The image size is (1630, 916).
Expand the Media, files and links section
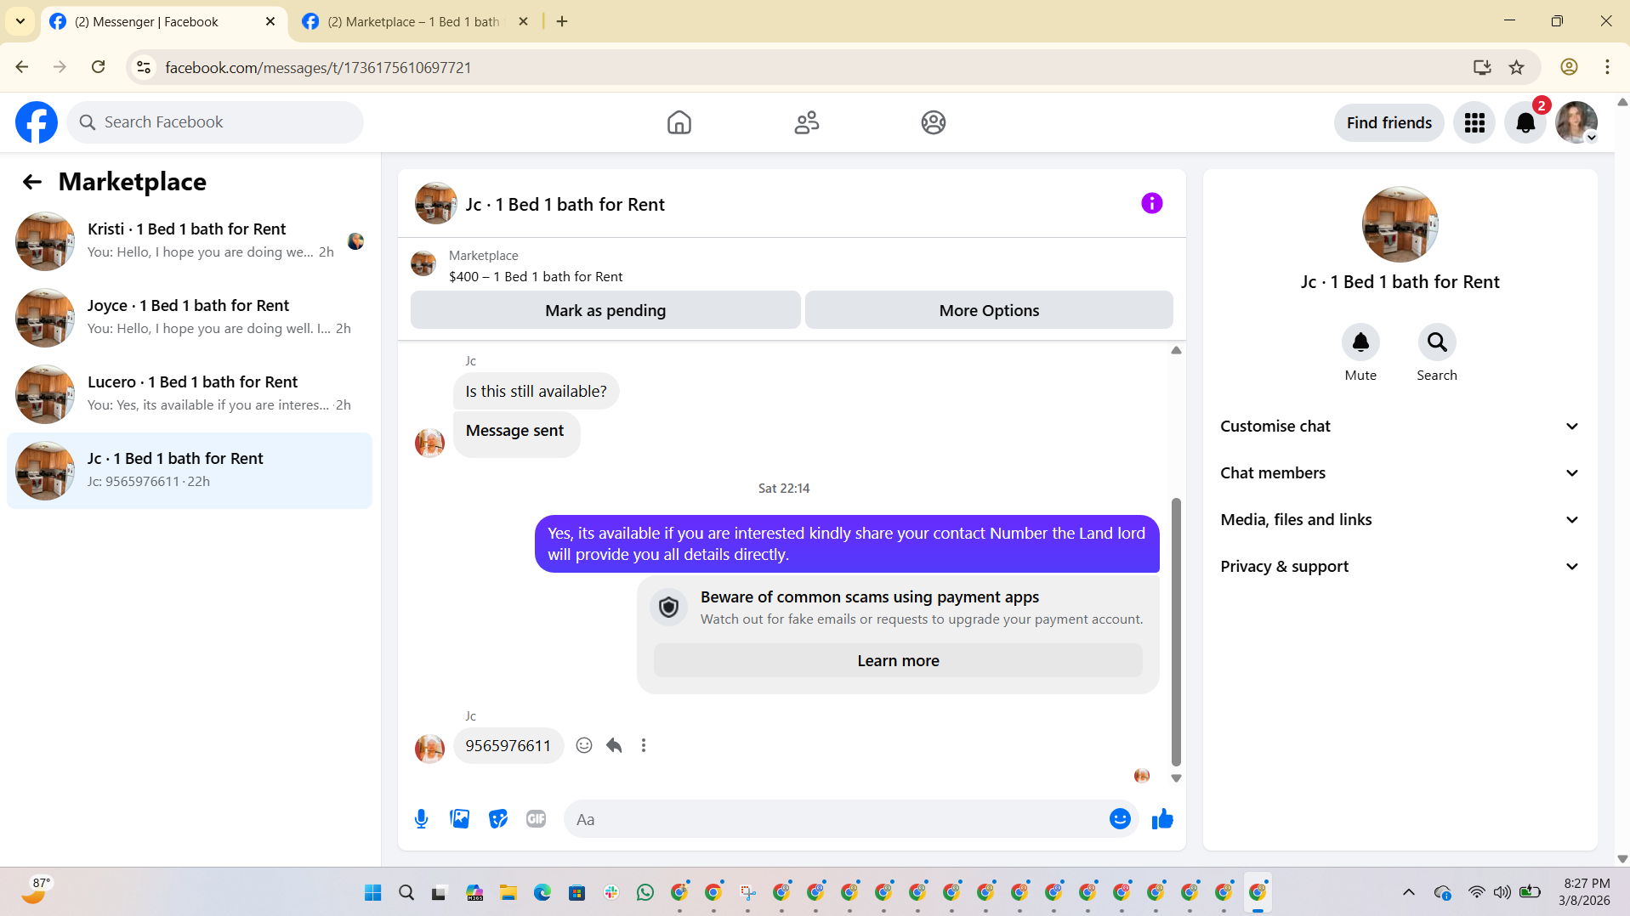pyautogui.click(x=1400, y=520)
